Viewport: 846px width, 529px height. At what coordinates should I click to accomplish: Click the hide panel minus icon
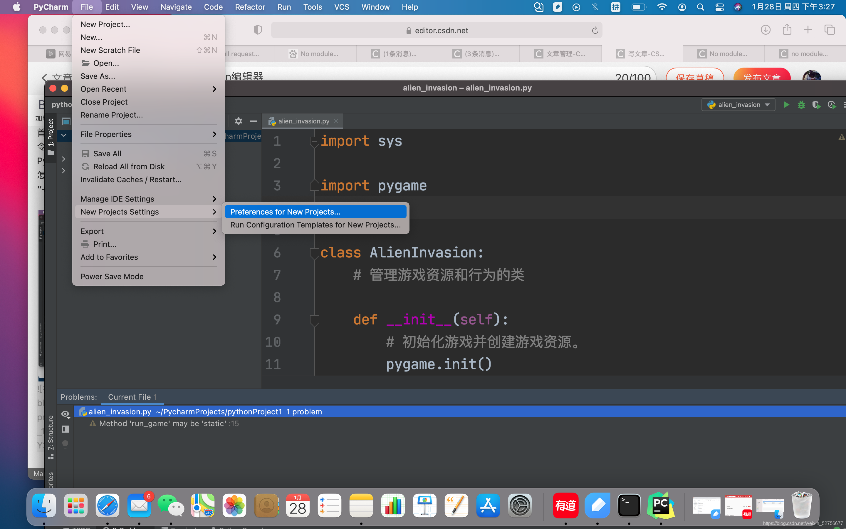pyautogui.click(x=254, y=121)
